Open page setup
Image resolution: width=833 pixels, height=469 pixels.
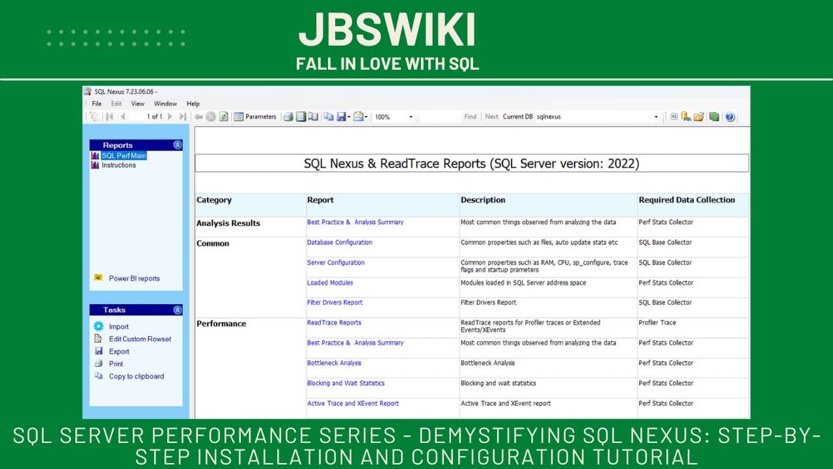pyautogui.click(x=313, y=117)
